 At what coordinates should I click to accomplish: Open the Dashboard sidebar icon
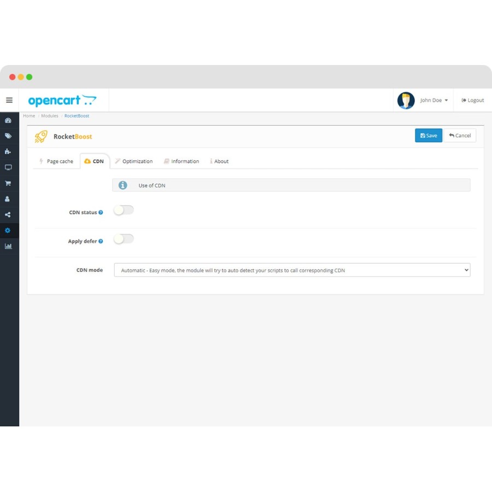8,120
